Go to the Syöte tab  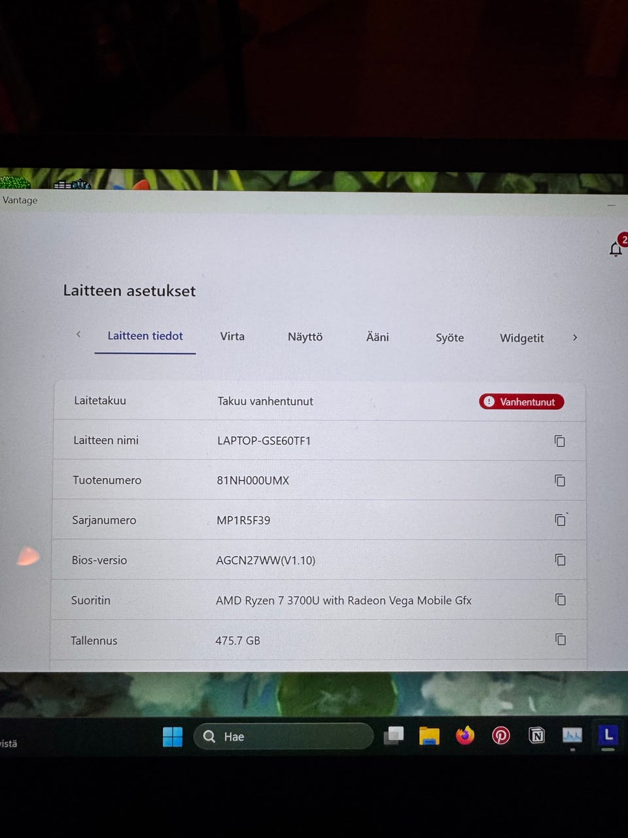point(450,338)
